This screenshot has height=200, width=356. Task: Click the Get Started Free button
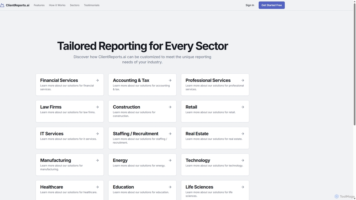(x=272, y=5)
